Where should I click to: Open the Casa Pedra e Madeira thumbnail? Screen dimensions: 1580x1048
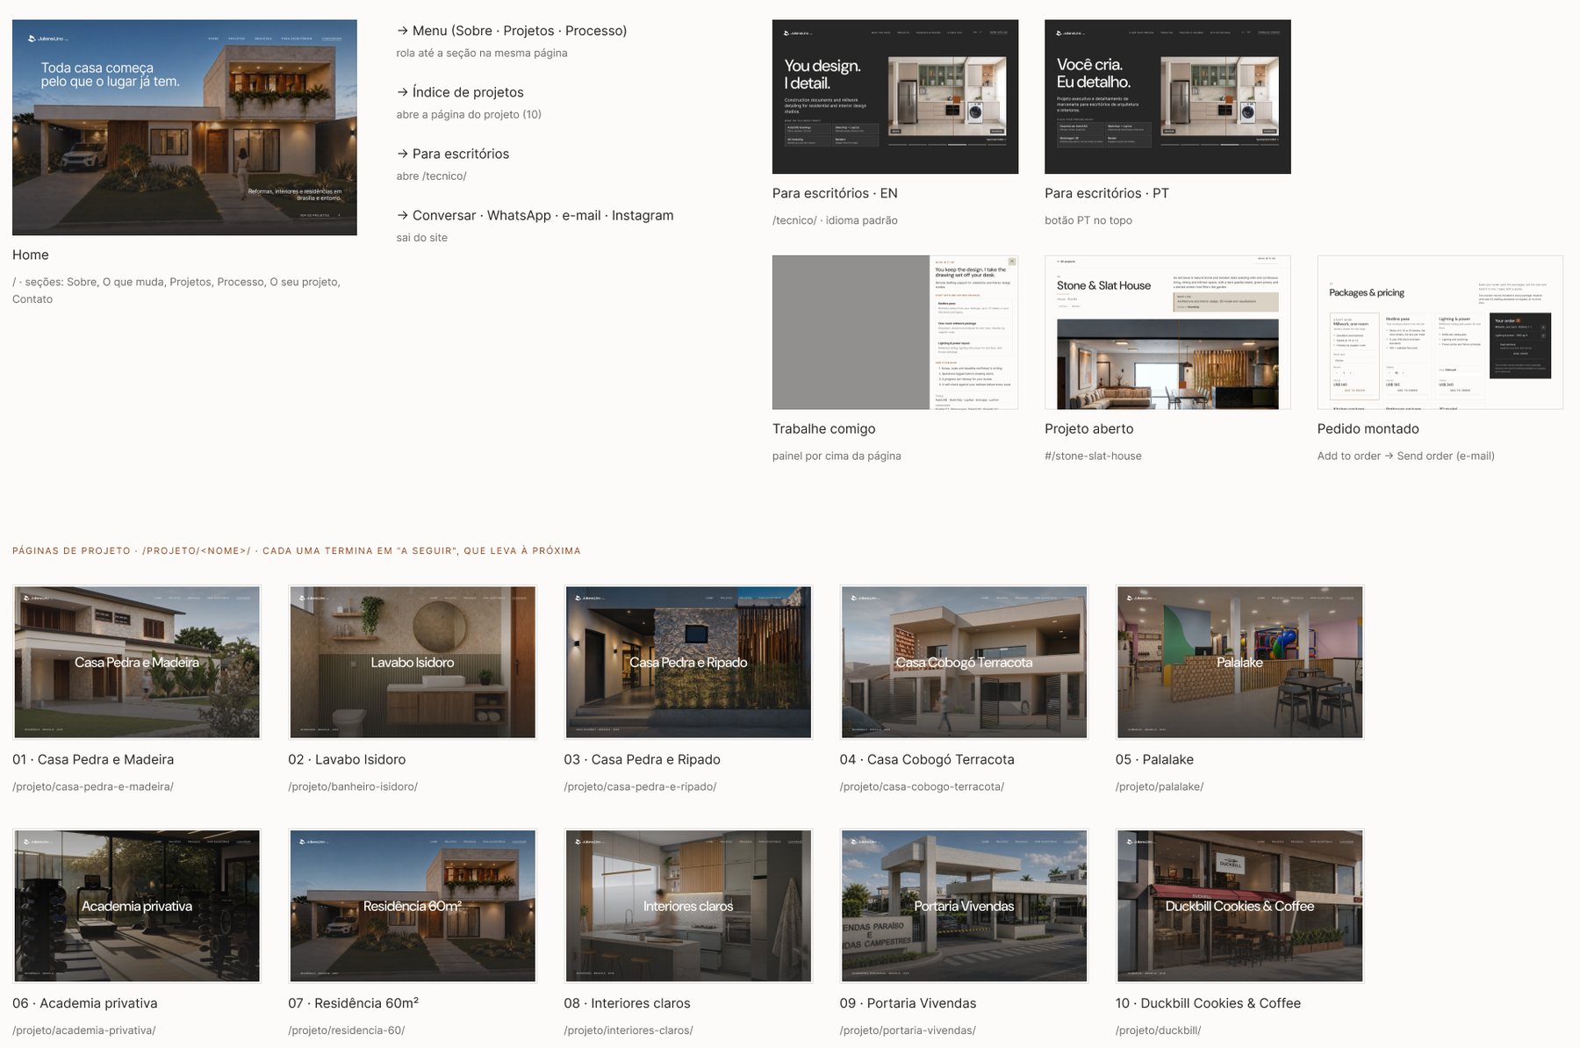pos(137,663)
